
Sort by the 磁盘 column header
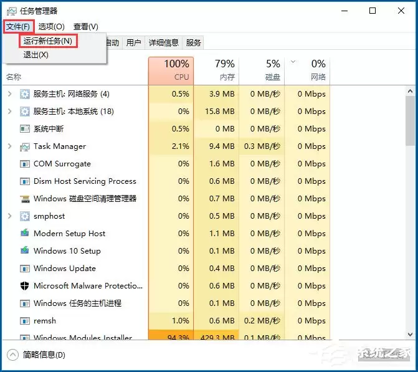point(262,70)
